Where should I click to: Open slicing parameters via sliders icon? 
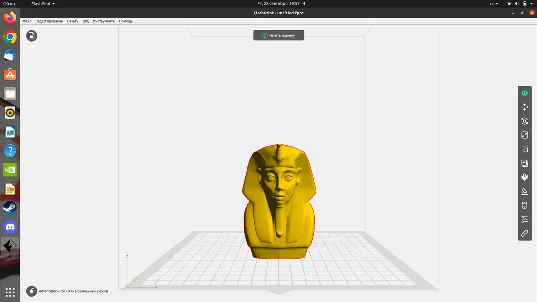tap(524, 219)
